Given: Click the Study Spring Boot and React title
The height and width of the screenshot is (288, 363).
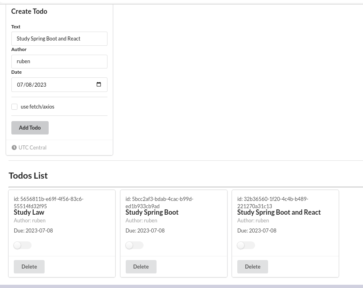Looking at the screenshot, I should [279, 212].
